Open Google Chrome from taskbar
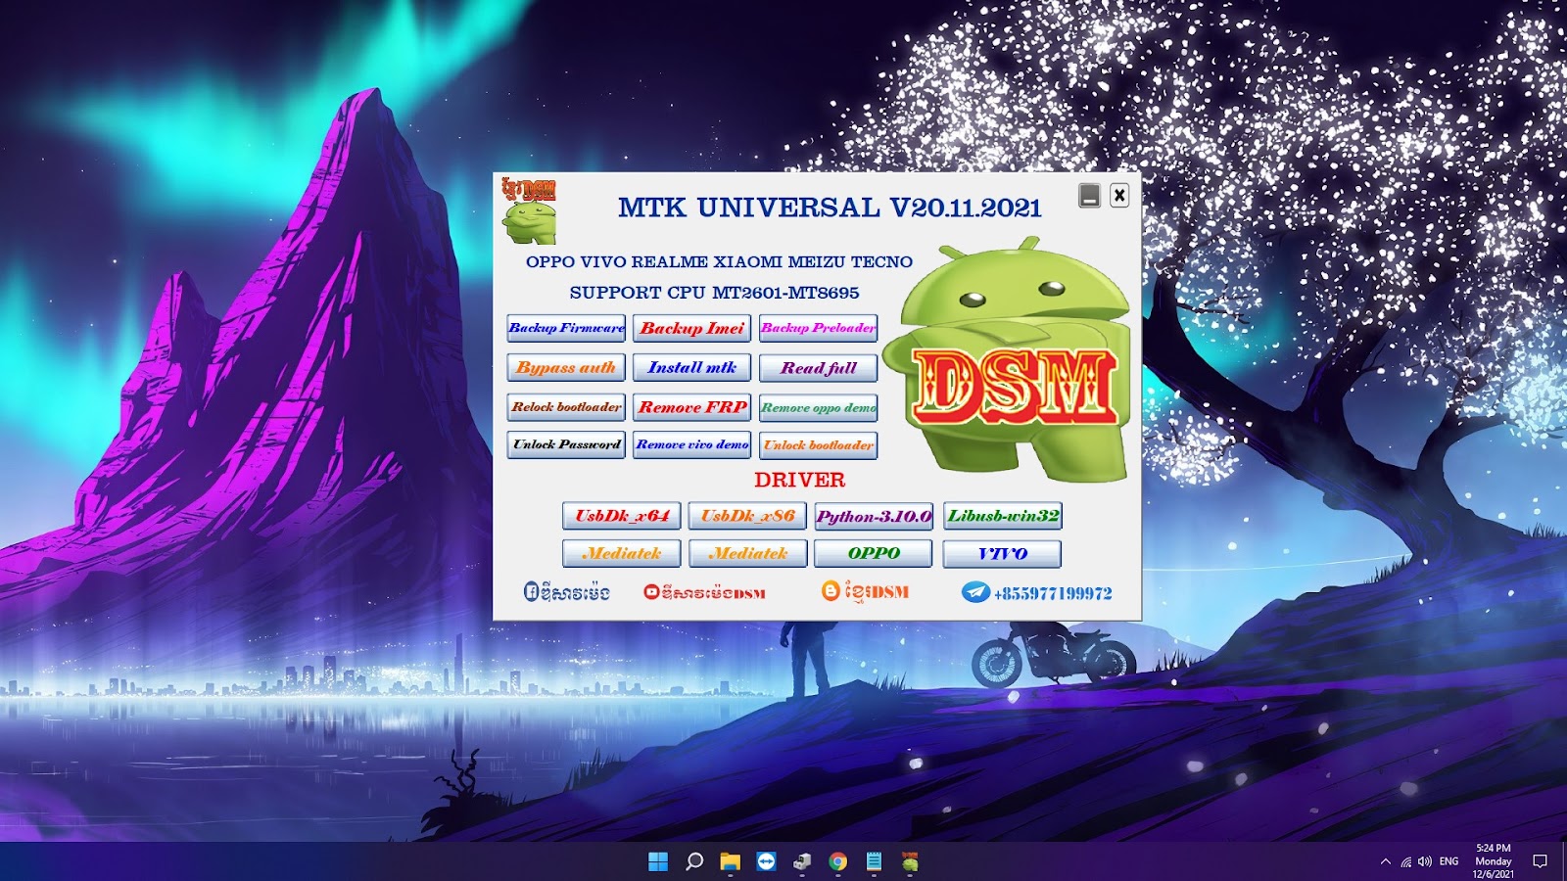 tap(837, 861)
